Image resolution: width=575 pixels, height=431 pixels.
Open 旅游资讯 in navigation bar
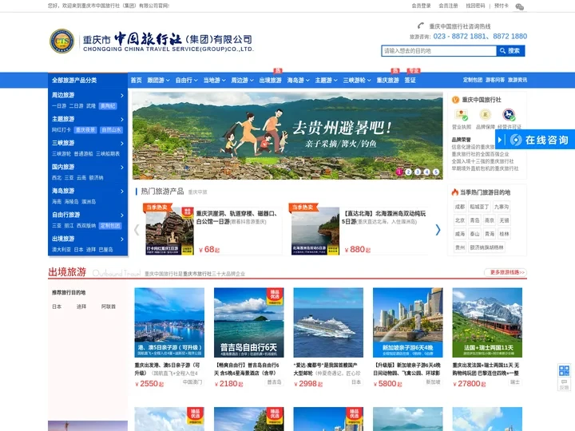(x=517, y=80)
